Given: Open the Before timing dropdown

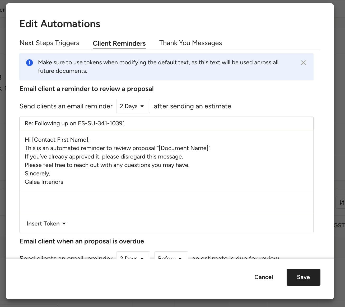Looking at the screenshot, I should [x=171, y=255].
